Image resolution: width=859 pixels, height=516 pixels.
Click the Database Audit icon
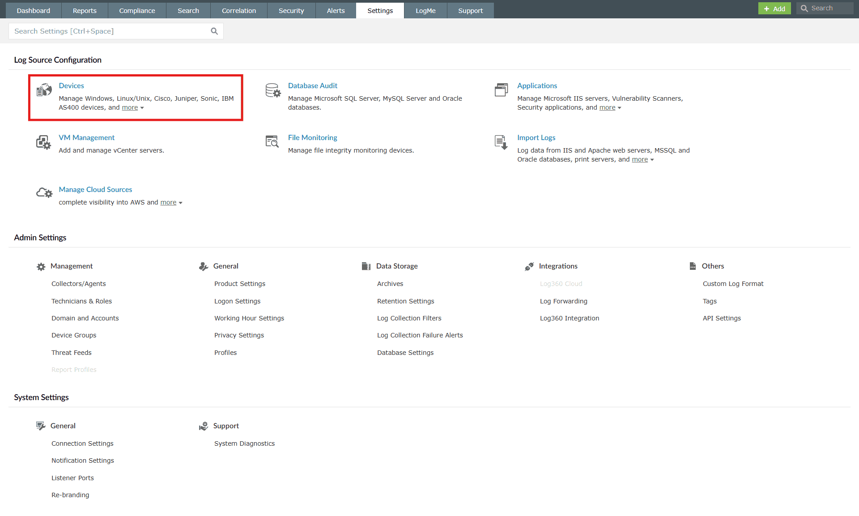[x=273, y=90]
